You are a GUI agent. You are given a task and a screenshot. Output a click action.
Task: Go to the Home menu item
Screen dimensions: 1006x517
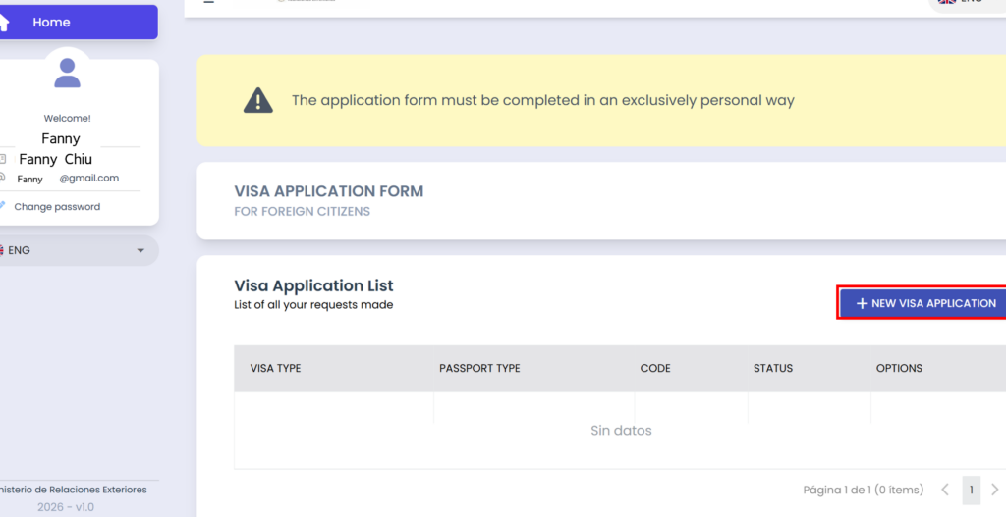coord(51,22)
